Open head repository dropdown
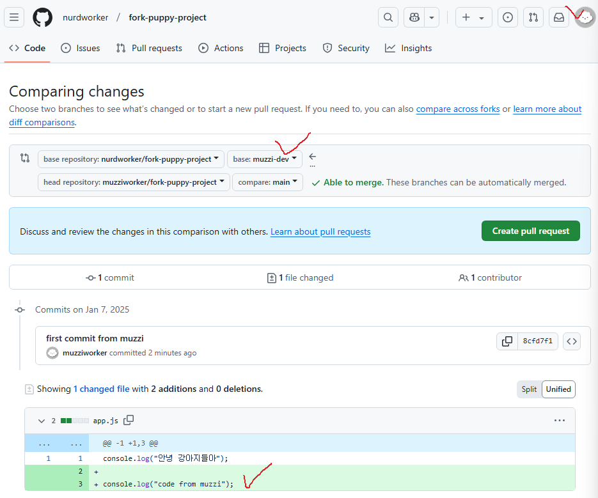Image resolution: width=598 pixels, height=498 pixels. click(x=134, y=182)
